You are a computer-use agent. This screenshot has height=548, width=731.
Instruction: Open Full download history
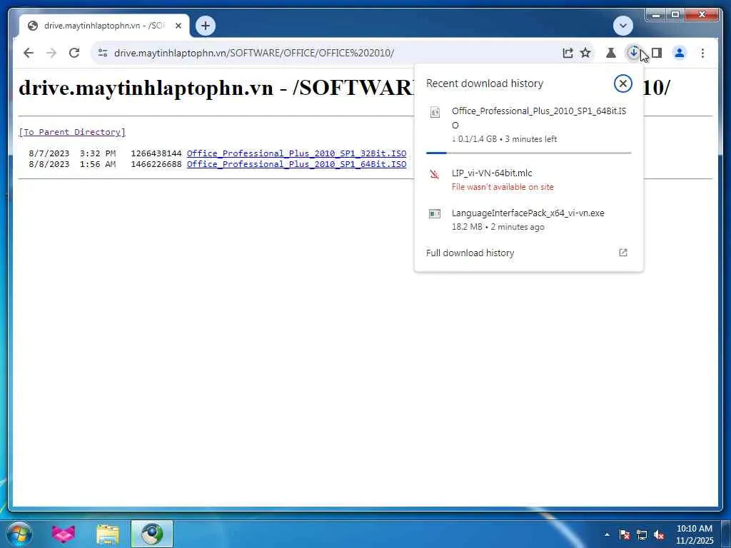(528, 253)
